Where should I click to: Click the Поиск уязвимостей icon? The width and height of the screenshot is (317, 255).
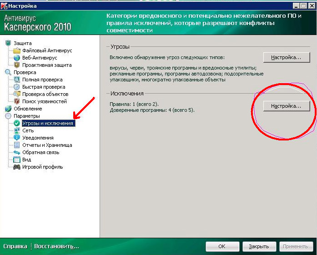coord(17,101)
